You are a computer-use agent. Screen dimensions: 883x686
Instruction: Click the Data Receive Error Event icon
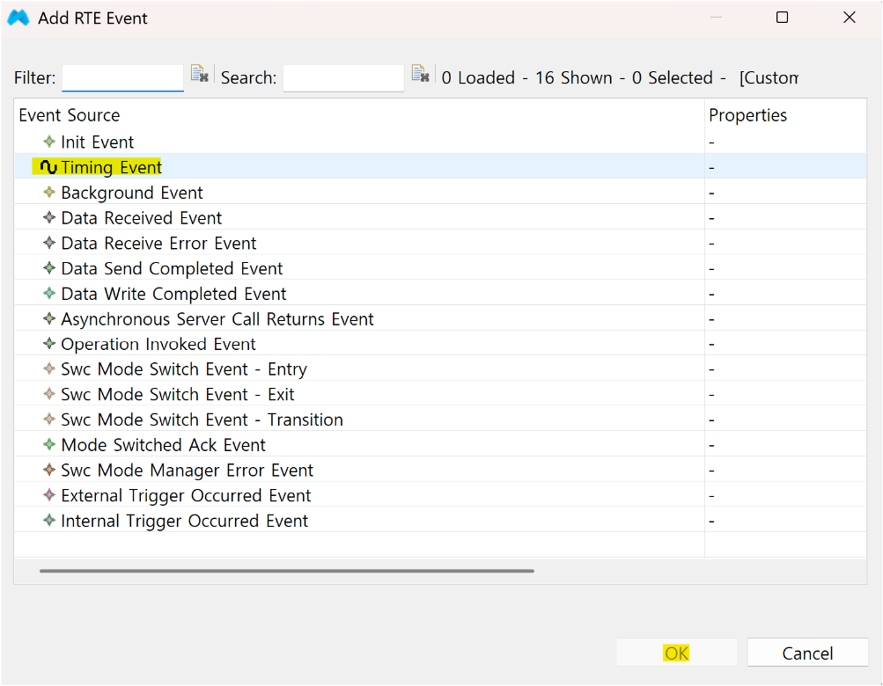[49, 243]
